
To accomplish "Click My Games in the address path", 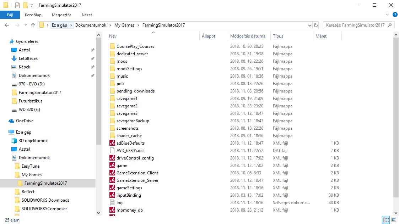I will pyautogui.click(x=124, y=25).
